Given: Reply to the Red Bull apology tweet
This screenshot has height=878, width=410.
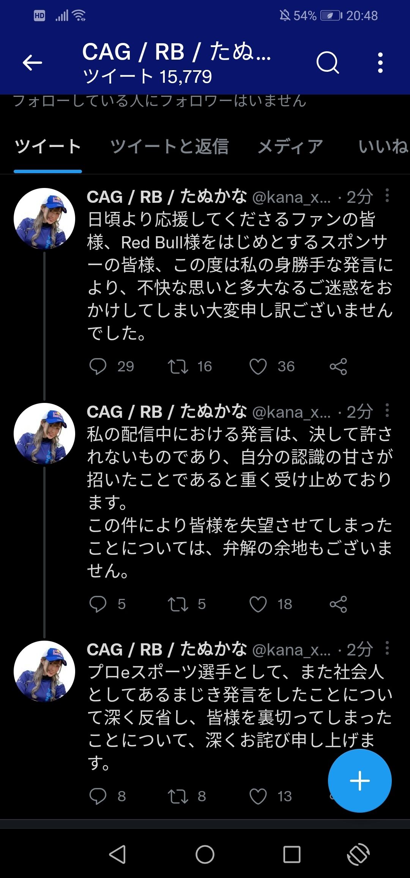Looking at the screenshot, I should [98, 366].
